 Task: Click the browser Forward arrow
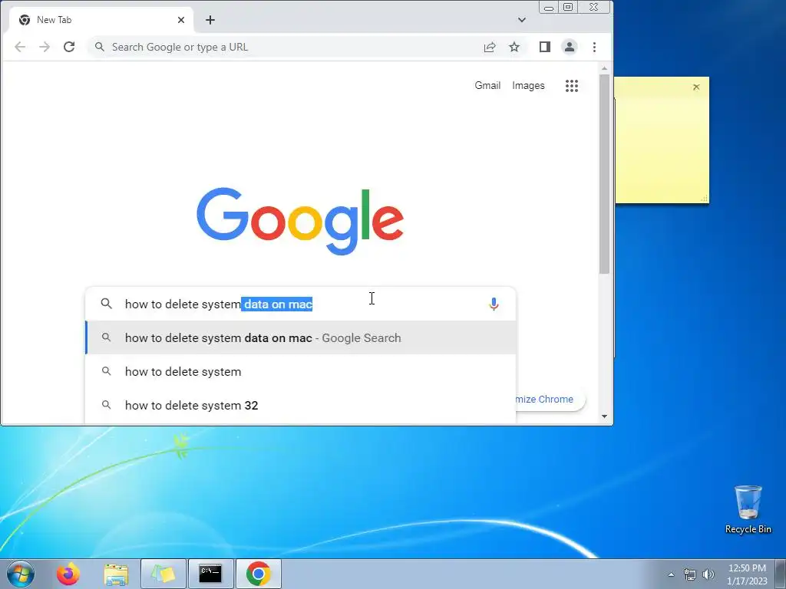point(45,47)
